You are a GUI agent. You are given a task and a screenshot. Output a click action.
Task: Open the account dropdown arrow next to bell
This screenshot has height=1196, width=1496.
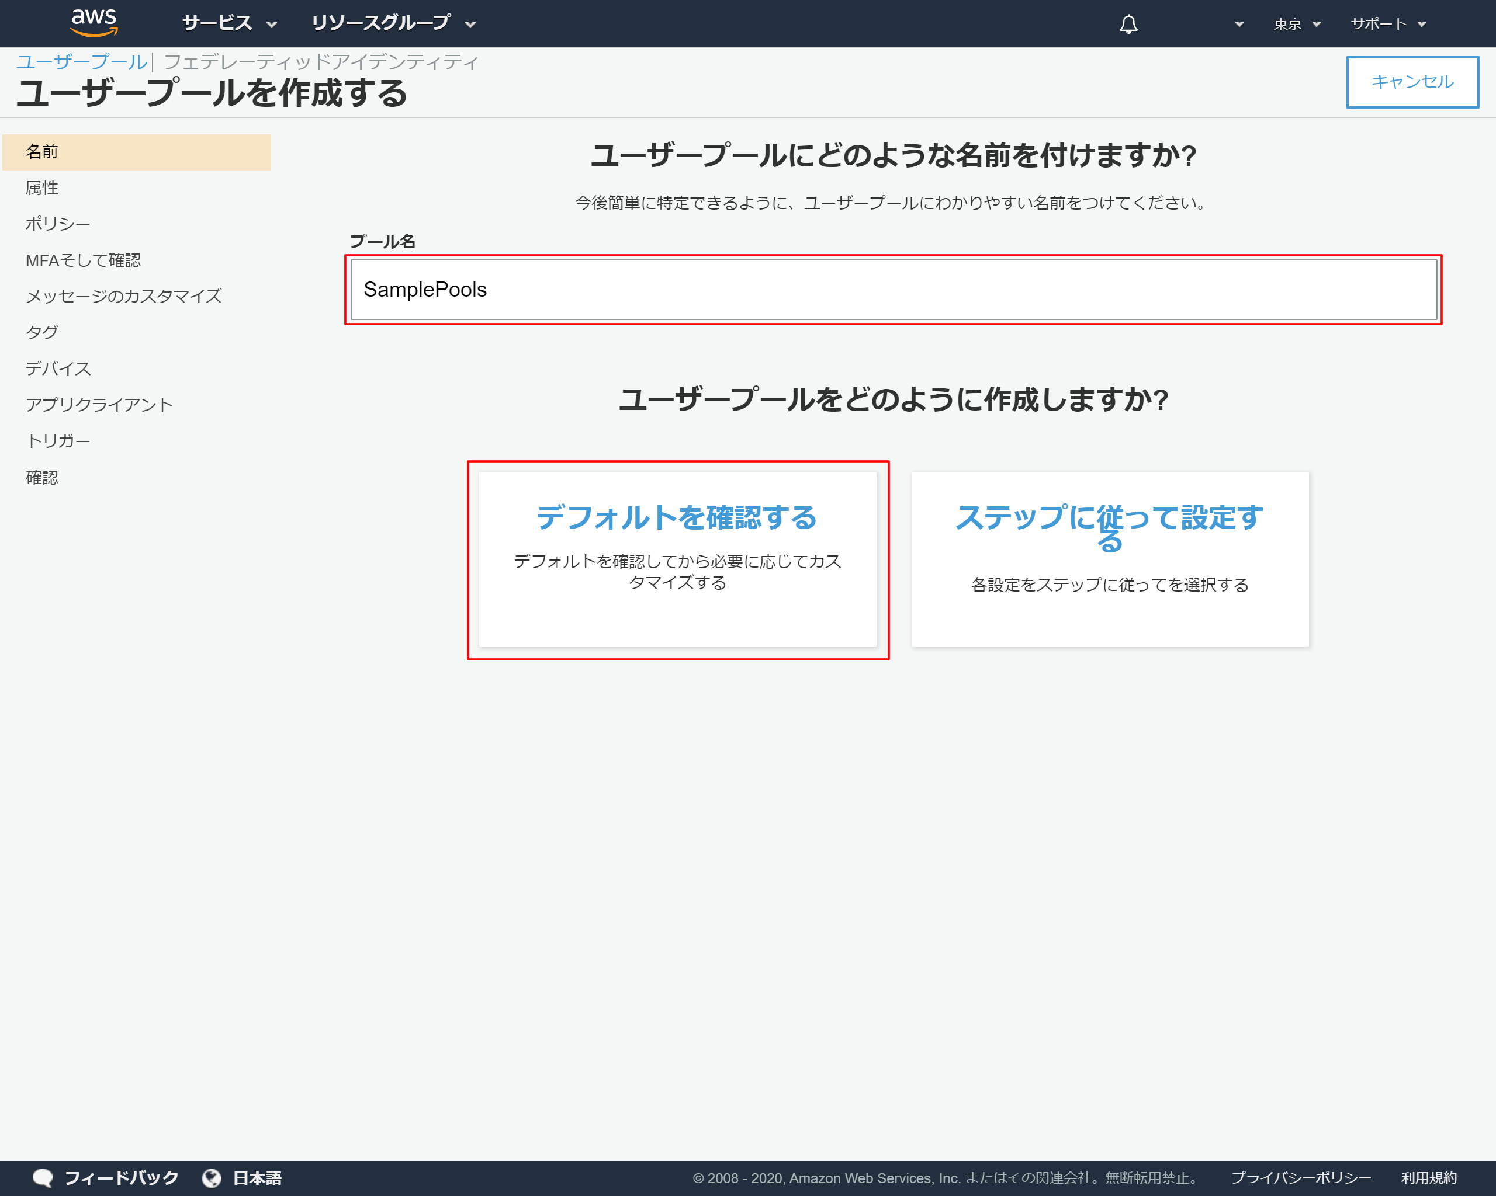click(1238, 25)
